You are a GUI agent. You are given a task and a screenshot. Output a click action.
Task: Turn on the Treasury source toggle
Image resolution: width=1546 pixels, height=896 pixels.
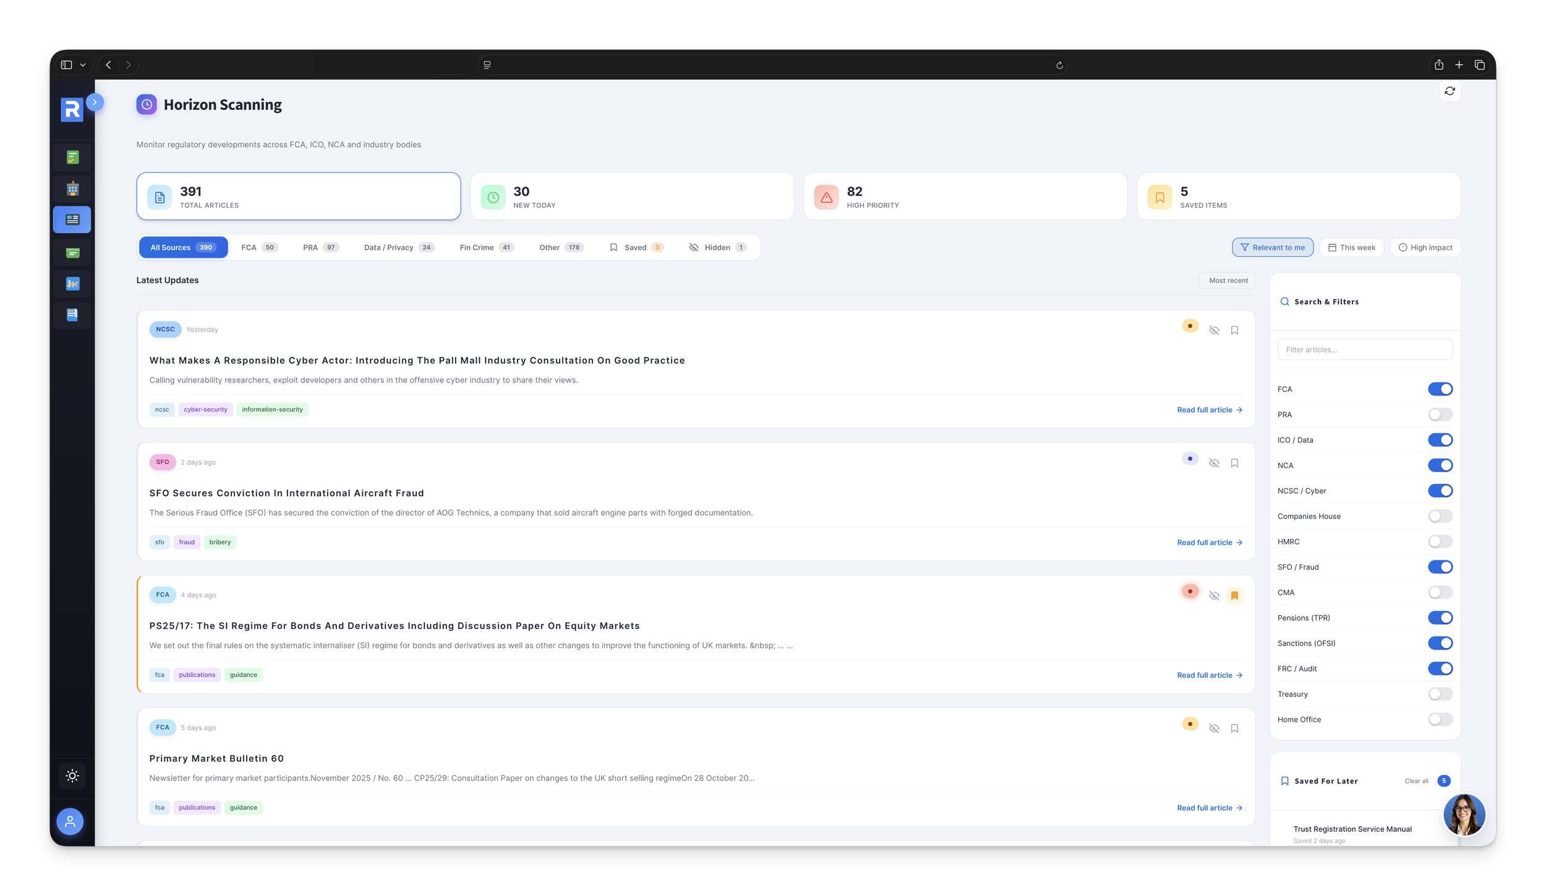click(x=1440, y=694)
